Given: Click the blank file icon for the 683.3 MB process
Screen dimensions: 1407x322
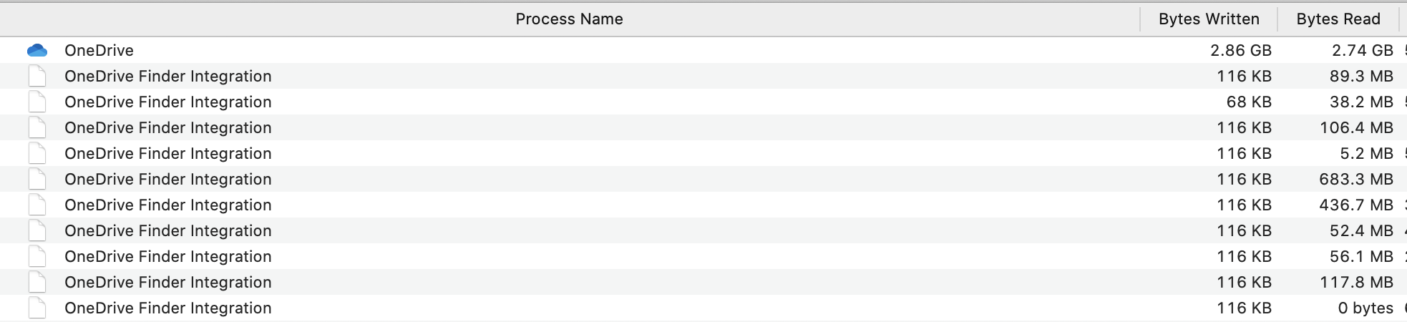Looking at the screenshot, I should 37,179.
